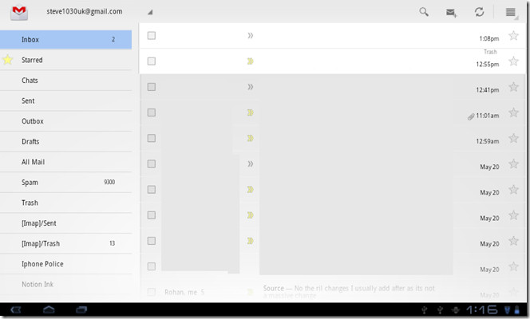Open the [Imap]/Trash label

(x=66, y=244)
